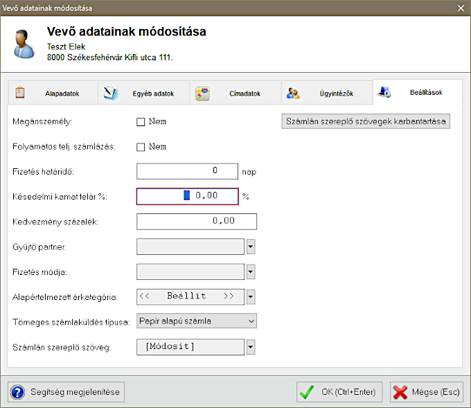Click the blue help question mark icon
Viewport: 471px width, 408px height.
coord(18,392)
